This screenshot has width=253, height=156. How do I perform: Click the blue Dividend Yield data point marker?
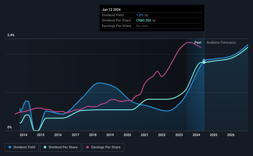point(204,60)
